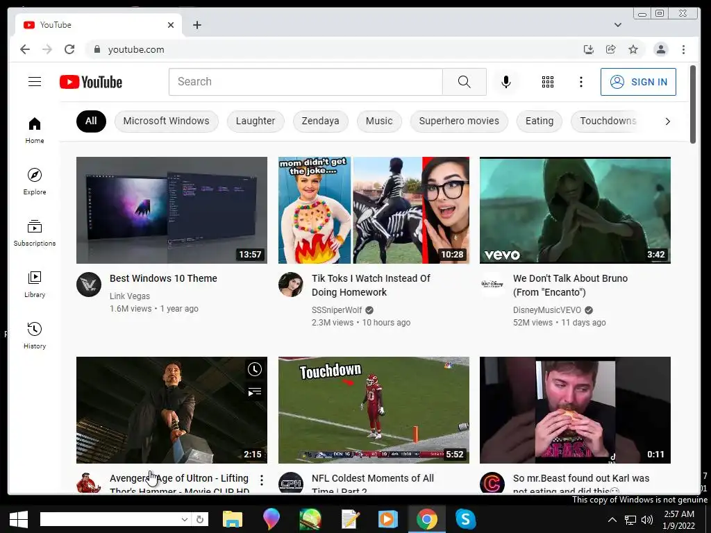Click Add to queue icon on Avengers thumbnail
This screenshot has height=533, width=711.
pos(255,391)
